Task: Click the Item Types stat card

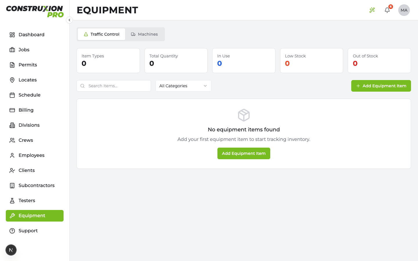Action: (x=108, y=61)
